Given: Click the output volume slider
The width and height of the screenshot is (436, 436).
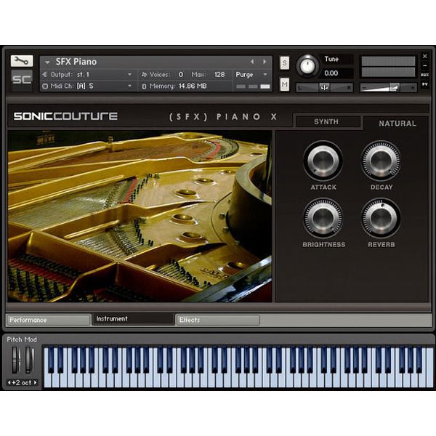Looking at the screenshot, I should [x=389, y=88].
